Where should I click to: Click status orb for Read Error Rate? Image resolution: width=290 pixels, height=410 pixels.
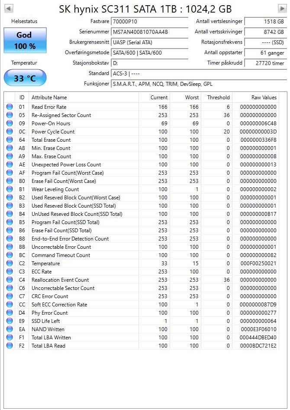tap(10, 107)
